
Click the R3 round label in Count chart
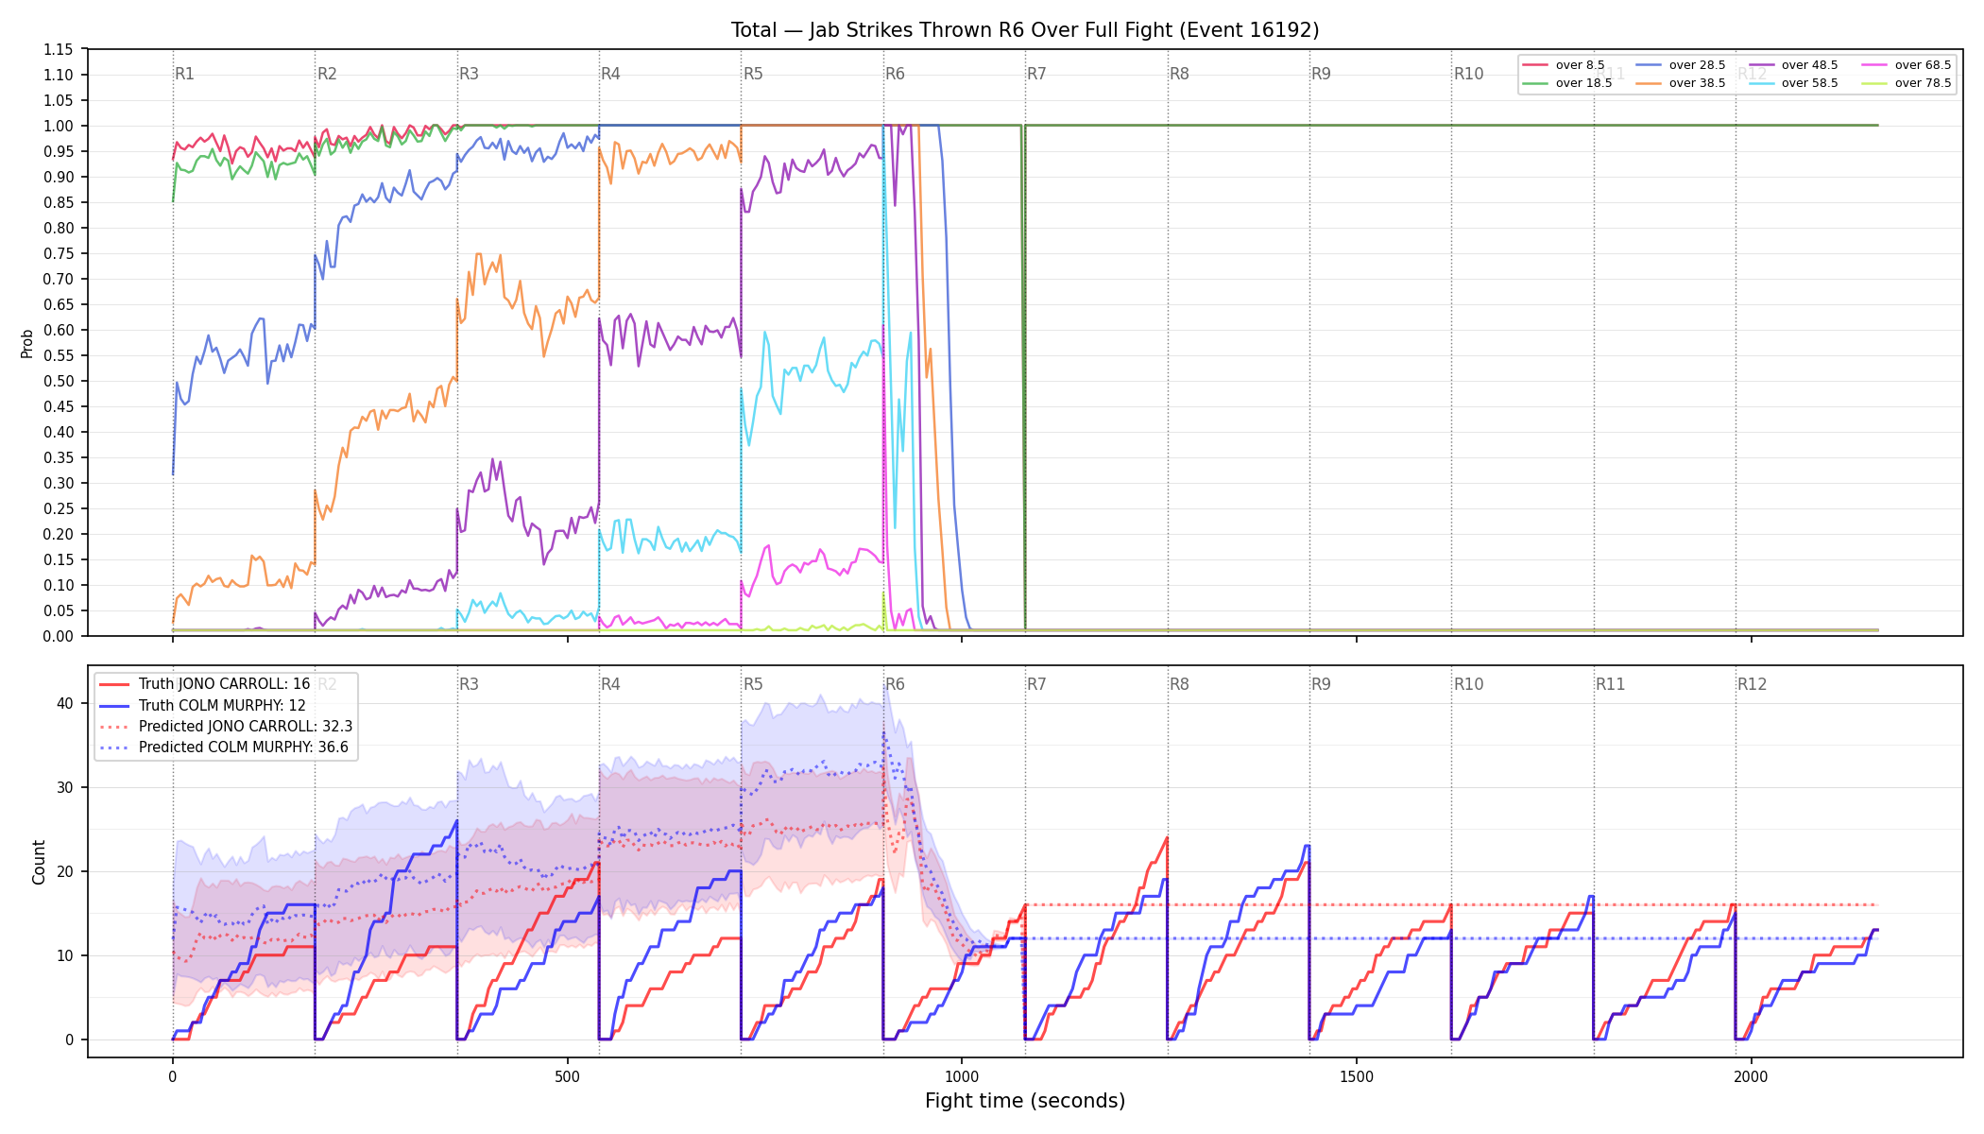pos(469,684)
